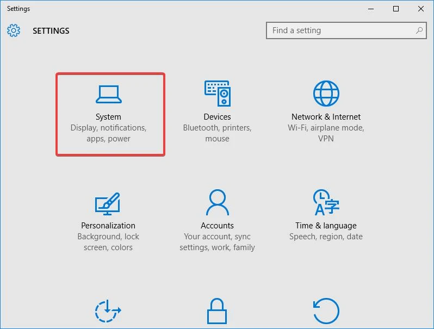Open the Accounts person icon

click(x=218, y=202)
